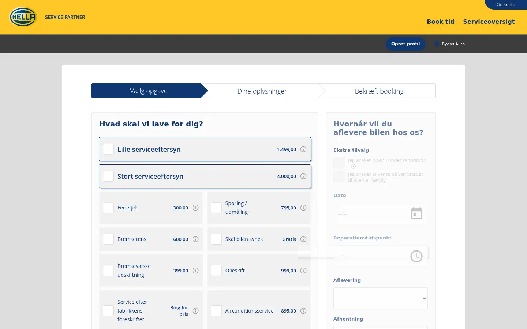
Task: Check the Stort serviceeftersyn checkbox
Action: pyautogui.click(x=108, y=176)
